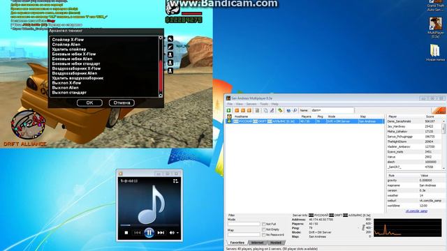The width and height of the screenshot is (447, 251).
Task: Open the Servers menu in SA-MP
Action: [x=251, y=104]
